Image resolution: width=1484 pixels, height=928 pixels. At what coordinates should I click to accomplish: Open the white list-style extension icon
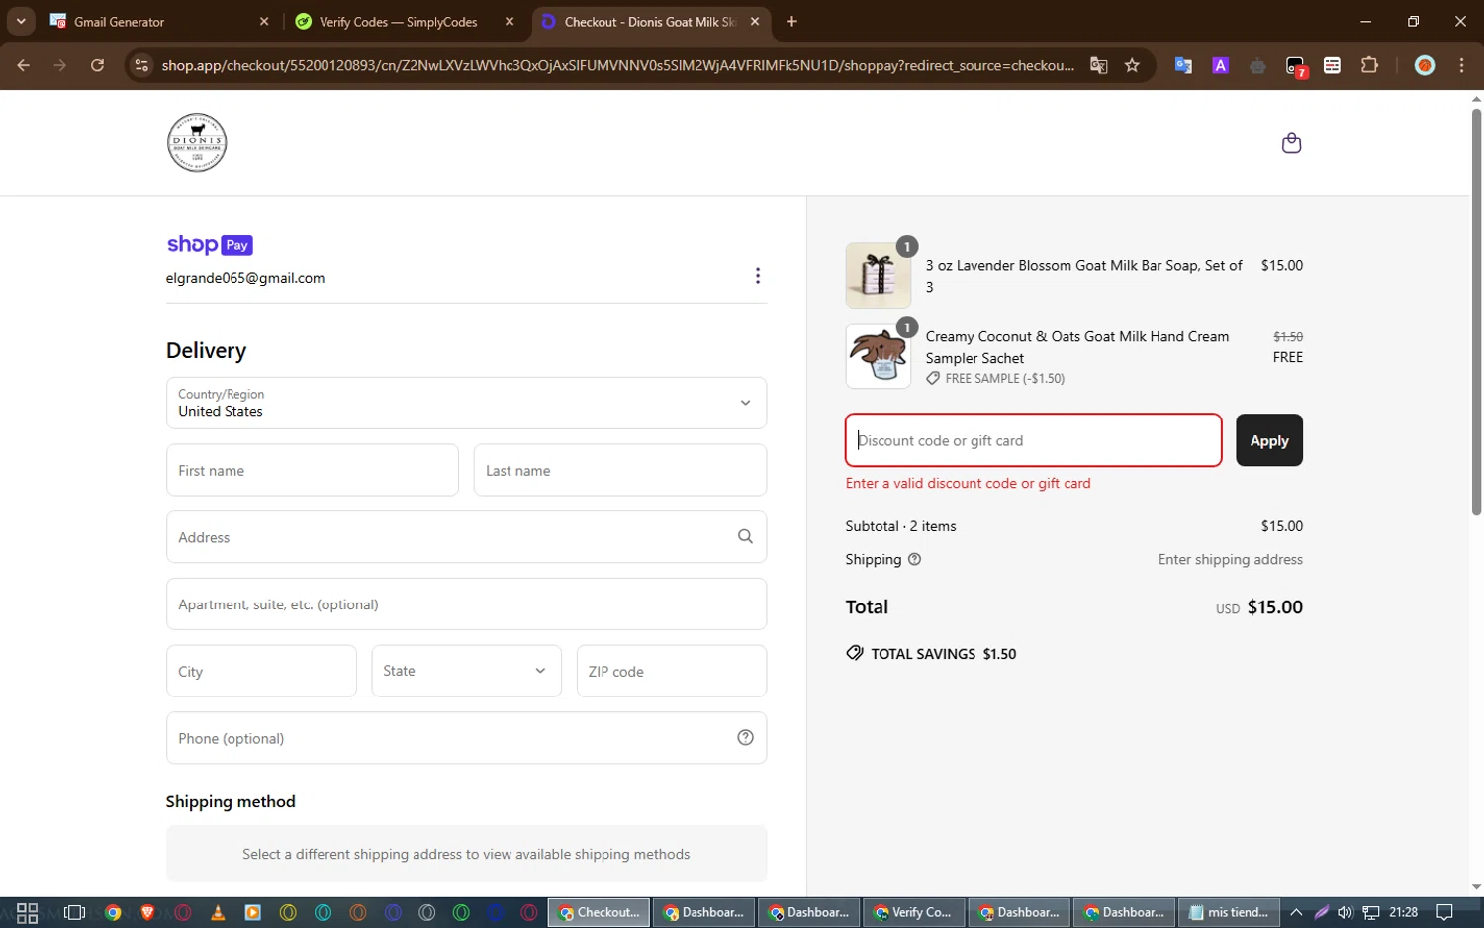coord(1332,65)
